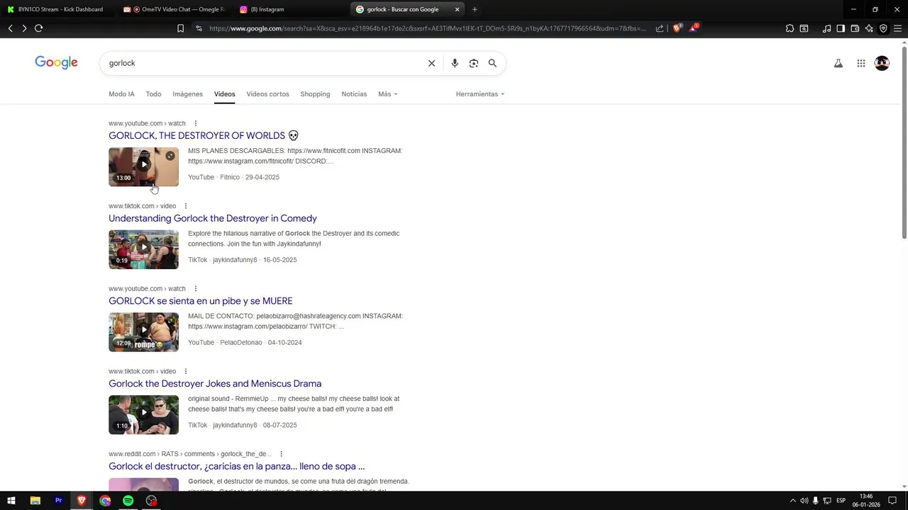Open the browser hamburger main menu
Screen dimensions: 908x510
pos(897,28)
